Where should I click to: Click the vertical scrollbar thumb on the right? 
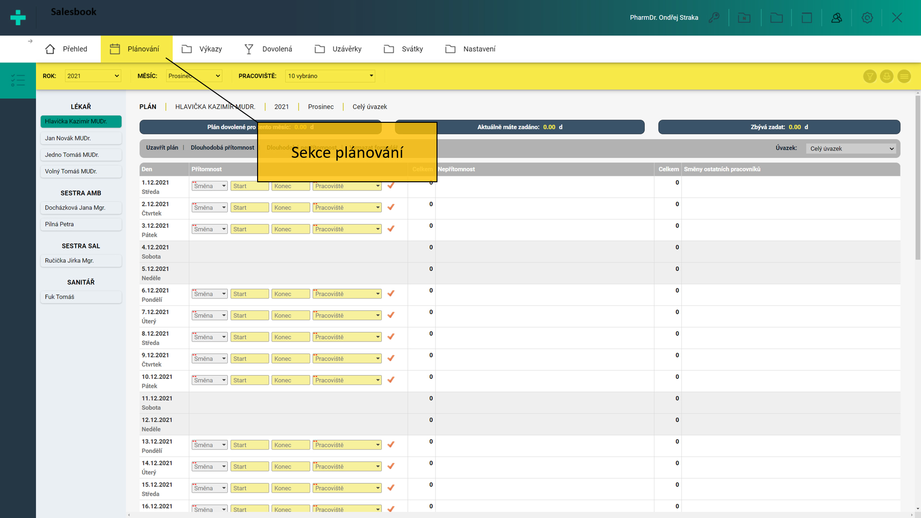point(917,177)
